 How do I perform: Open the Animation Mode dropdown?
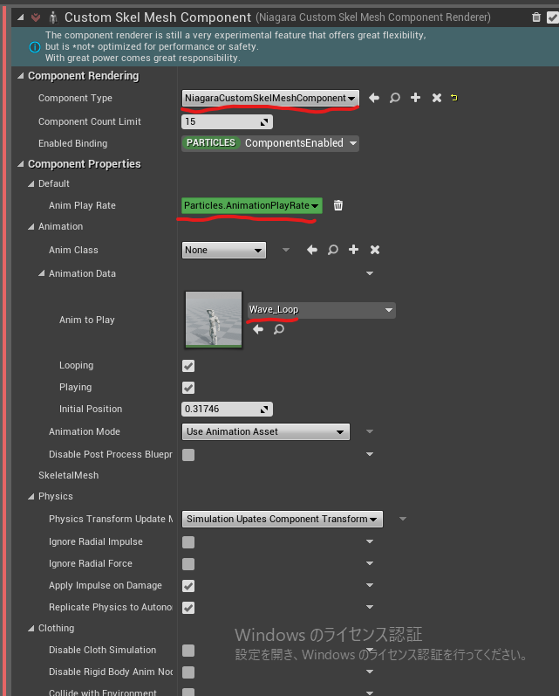click(x=265, y=431)
